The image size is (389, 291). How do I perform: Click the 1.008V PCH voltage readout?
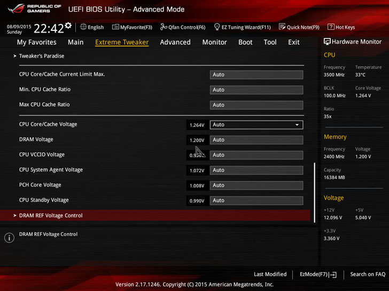point(197,185)
